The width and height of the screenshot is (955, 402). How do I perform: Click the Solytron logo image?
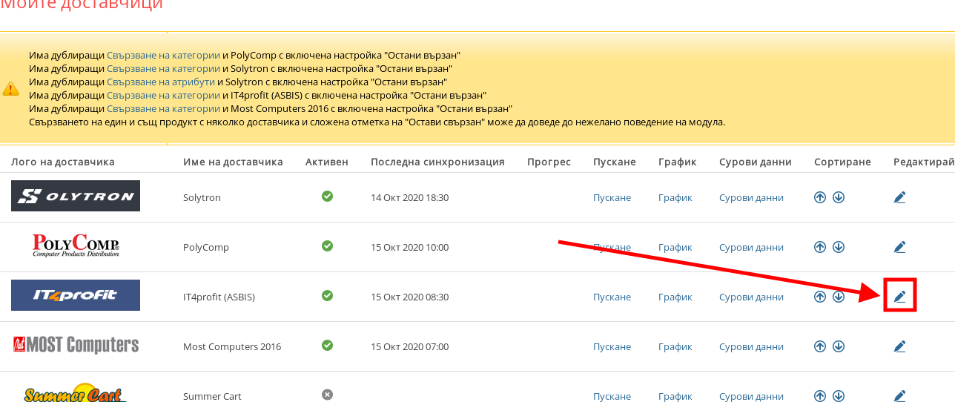pos(76,196)
